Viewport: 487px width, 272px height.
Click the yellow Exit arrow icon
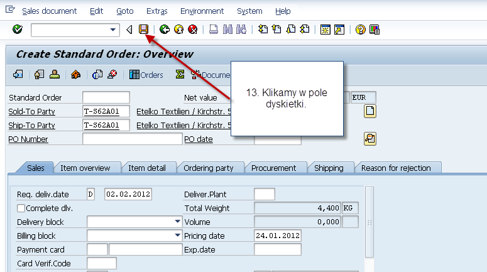tap(178, 30)
